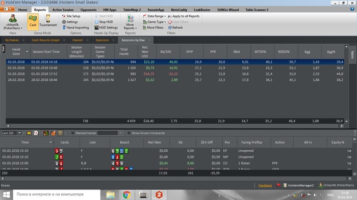Toggle the Marked hands checkbox
Screen dimensions: 357x200
73,133
